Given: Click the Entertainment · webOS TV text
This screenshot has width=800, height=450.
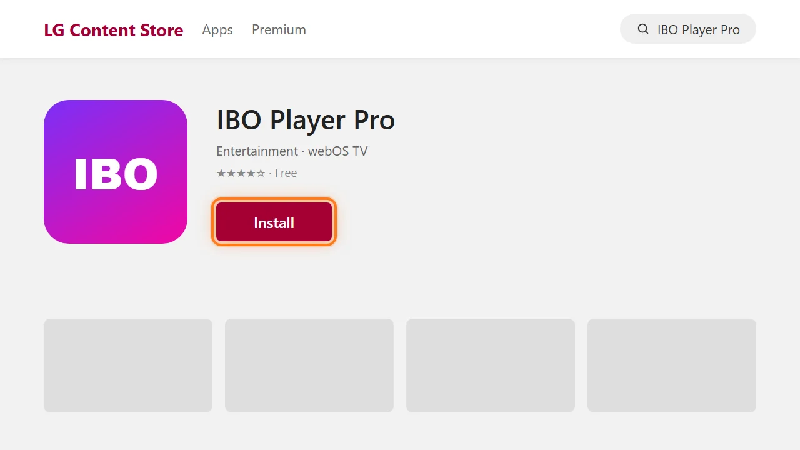Looking at the screenshot, I should pyautogui.click(x=292, y=151).
